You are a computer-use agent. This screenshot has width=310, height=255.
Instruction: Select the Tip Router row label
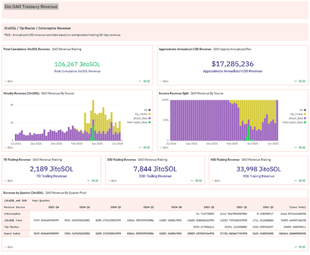point(11,227)
